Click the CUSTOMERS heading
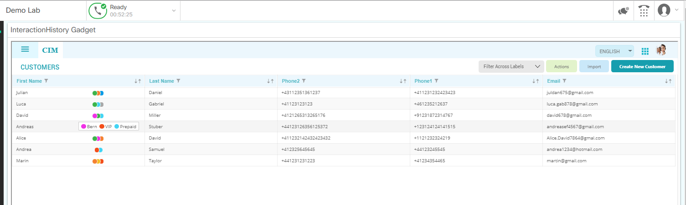The image size is (686, 205). [x=40, y=67]
